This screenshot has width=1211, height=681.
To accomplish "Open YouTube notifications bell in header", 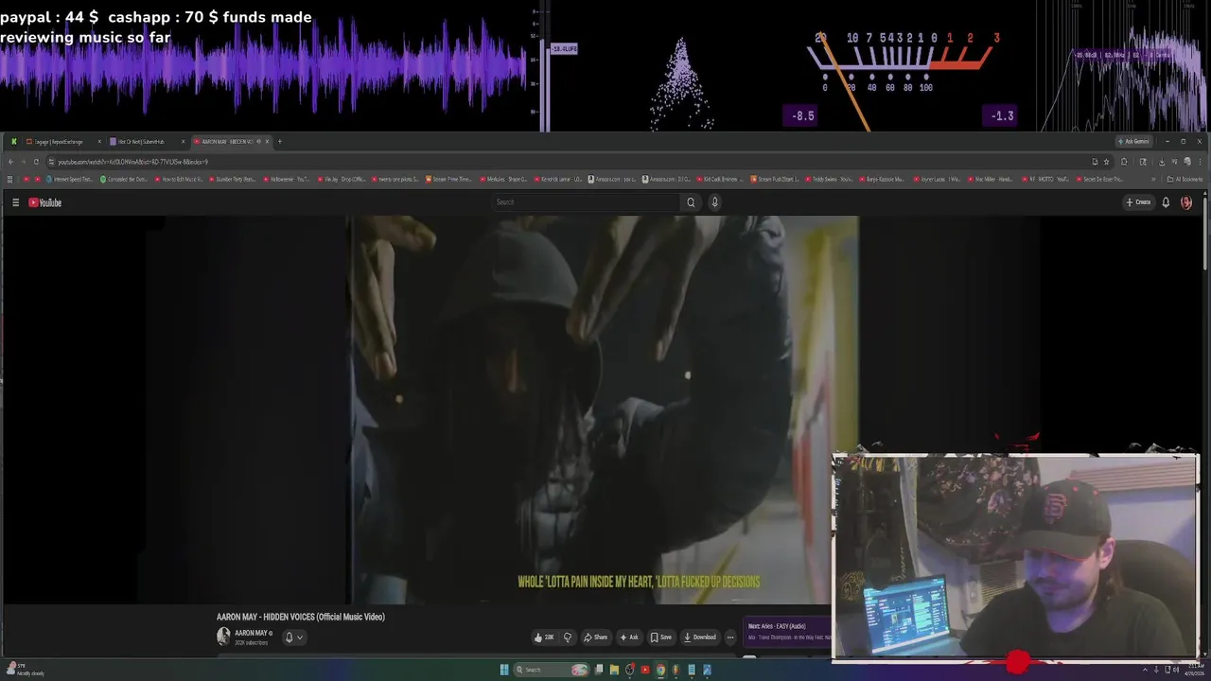I will 1166,202.
